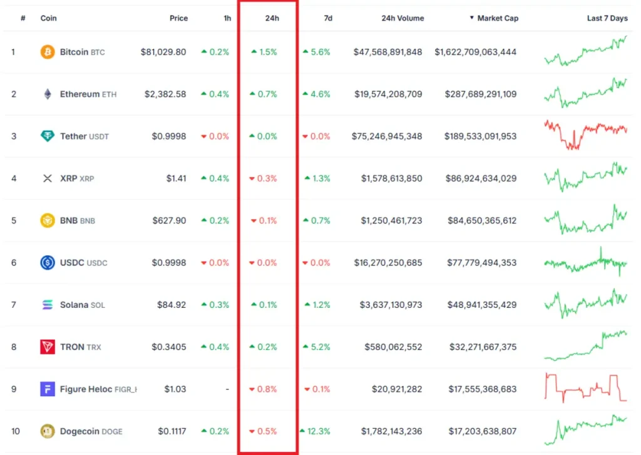Click Dogecoin market cap $17,203,638,807
641x455 pixels.
[x=483, y=431]
